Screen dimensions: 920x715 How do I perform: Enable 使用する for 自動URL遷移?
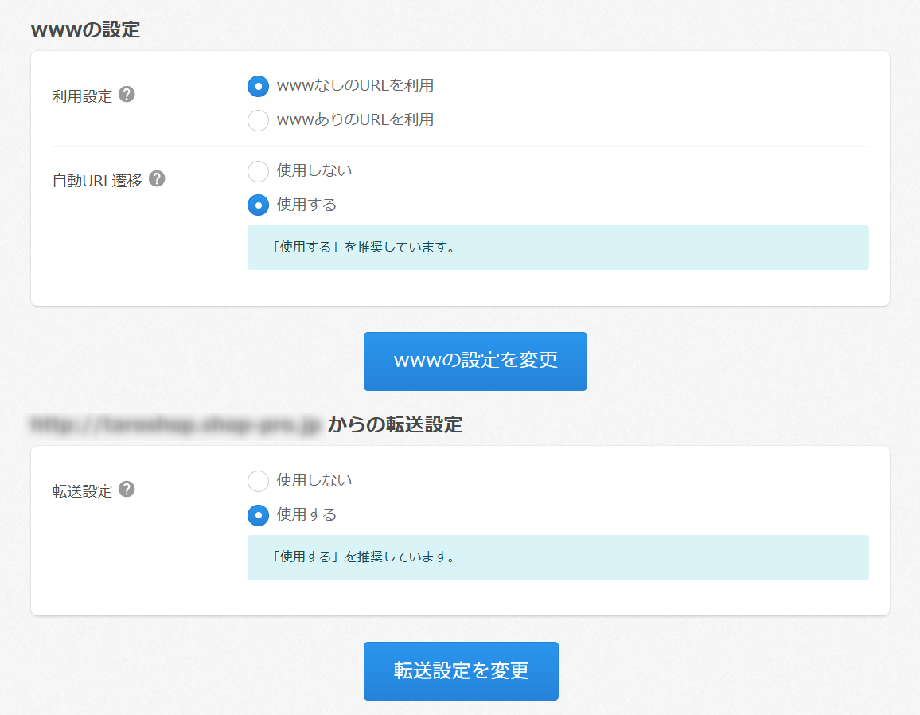(258, 205)
